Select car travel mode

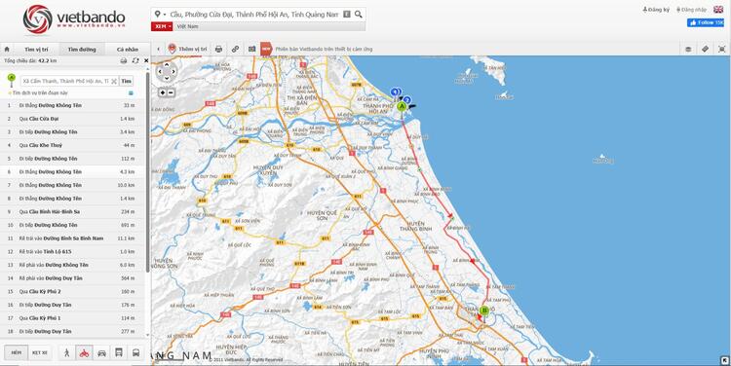101,352
